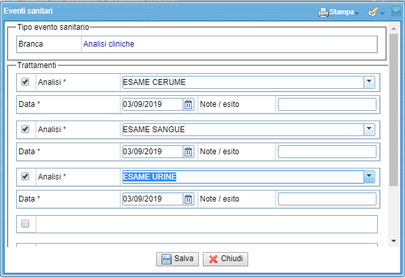Click the highlighted ESAME URINE combo field
The width and height of the screenshot is (405, 278).
click(x=243, y=177)
